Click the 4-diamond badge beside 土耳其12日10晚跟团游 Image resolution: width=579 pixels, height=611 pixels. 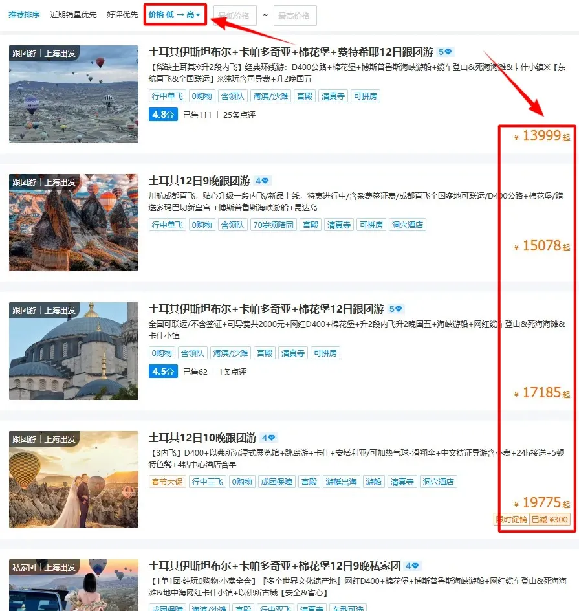tap(268, 438)
